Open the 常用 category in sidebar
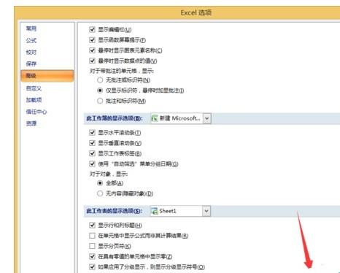The image size is (340, 273). coord(31,28)
